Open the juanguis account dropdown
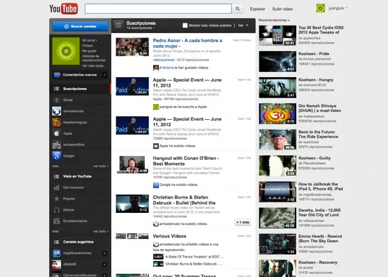Screen dimensions: 388x277 (x=338, y=8)
